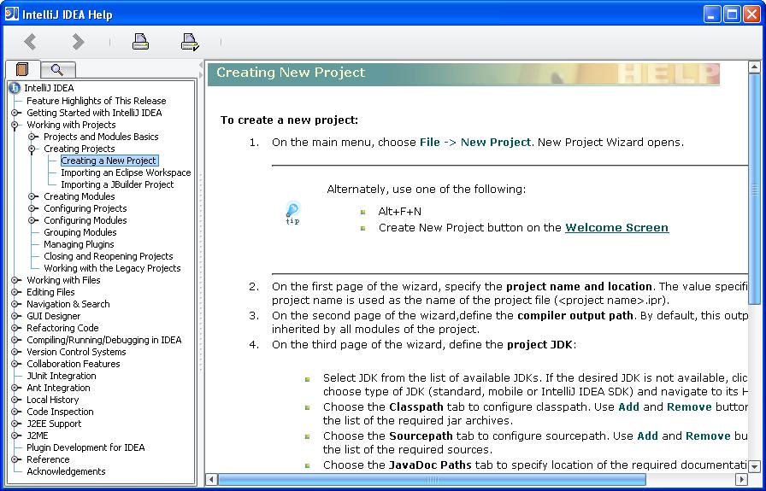
Task: Expand the Configuring Modules node
Action: [32, 220]
